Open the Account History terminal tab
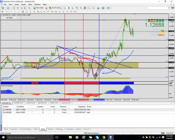 pos(26,129)
